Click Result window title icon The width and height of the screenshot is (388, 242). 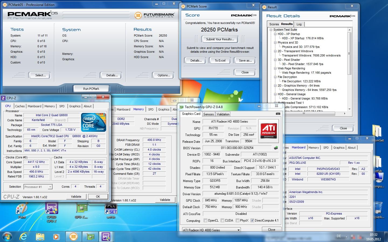(x=265, y=7)
